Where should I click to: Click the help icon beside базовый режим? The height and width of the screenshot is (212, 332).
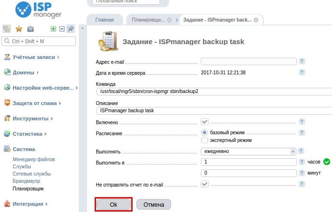(x=302, y=133)
